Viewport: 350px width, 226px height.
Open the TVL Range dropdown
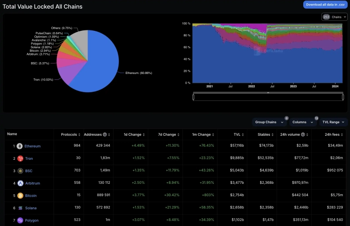(333, 122)
